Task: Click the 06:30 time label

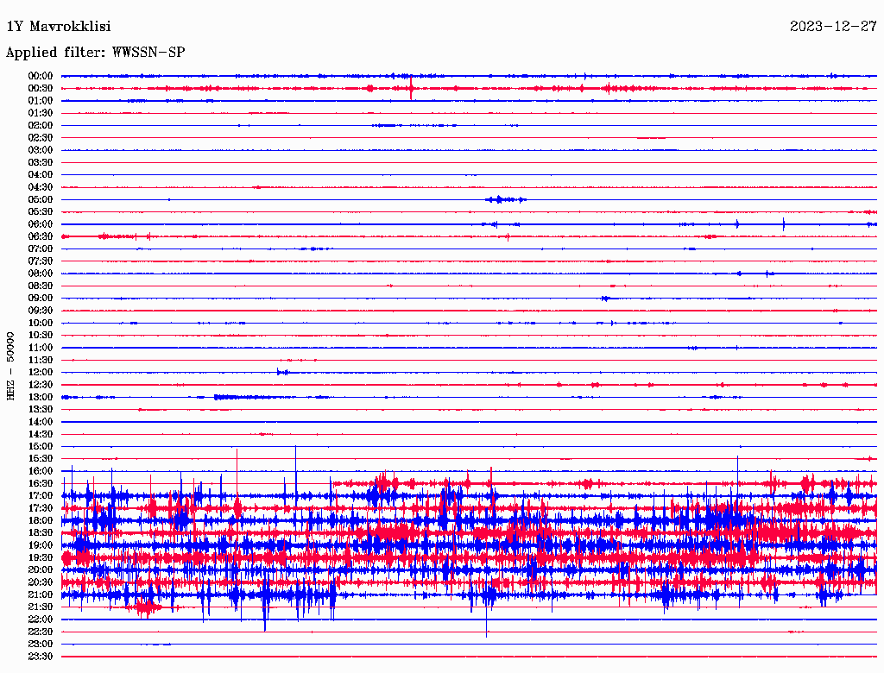Action: tap(41, 236)
